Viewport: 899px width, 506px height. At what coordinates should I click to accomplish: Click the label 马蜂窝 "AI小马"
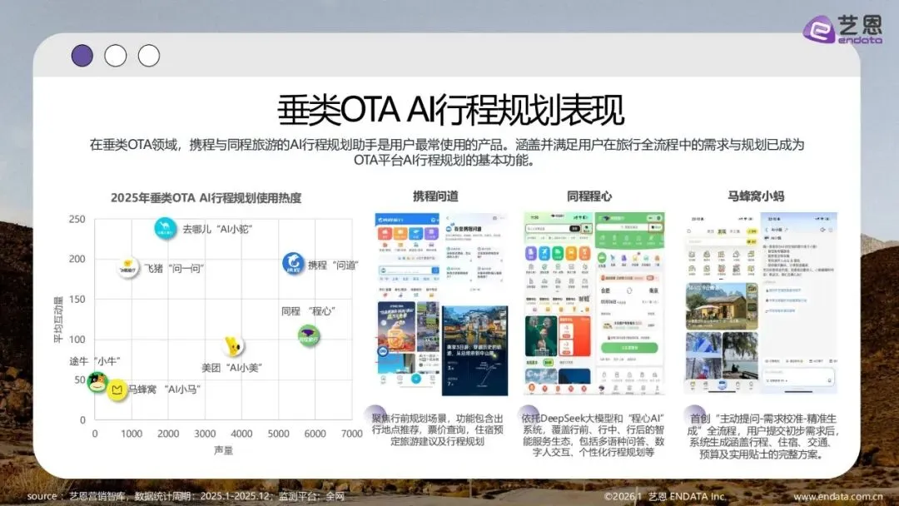[164, 389]
